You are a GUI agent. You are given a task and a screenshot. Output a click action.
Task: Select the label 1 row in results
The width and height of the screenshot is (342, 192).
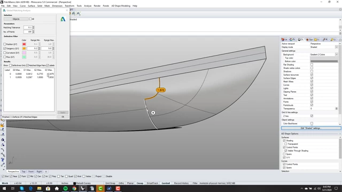[x=29, y=77]
